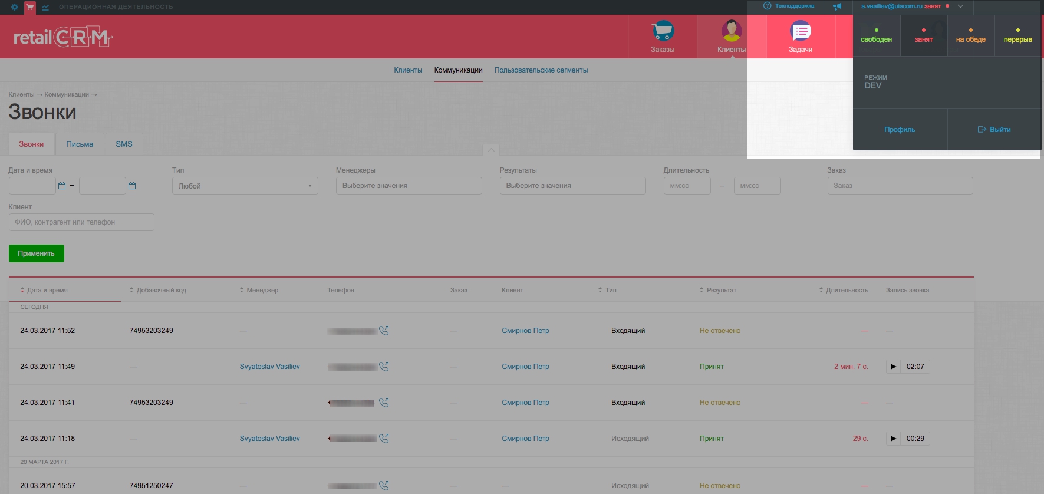Open the Задачи section

tap(801, 37)
